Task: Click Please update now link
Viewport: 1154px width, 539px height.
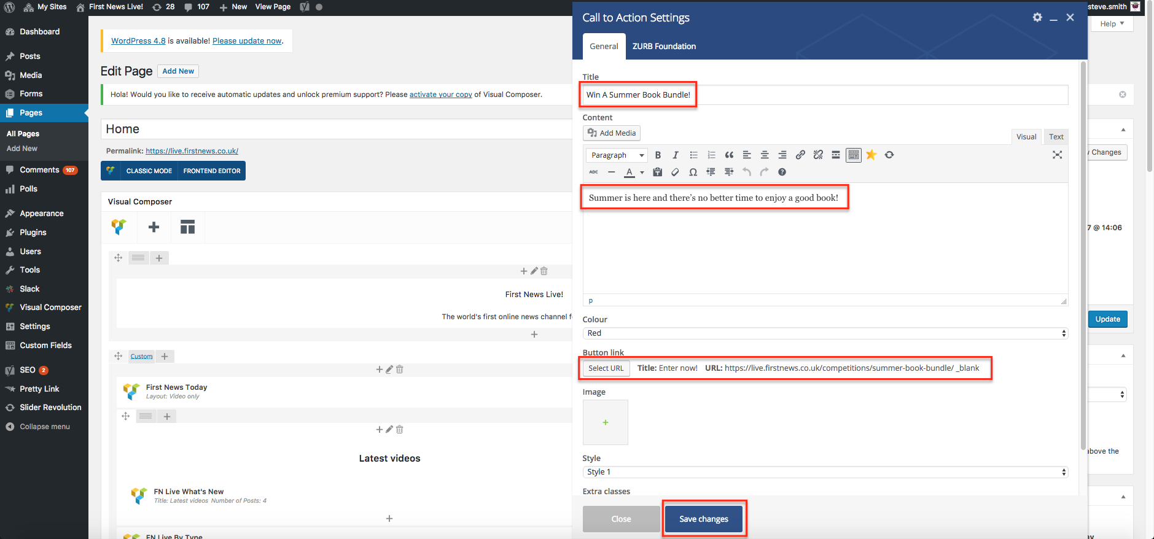Action: point(247,41)
